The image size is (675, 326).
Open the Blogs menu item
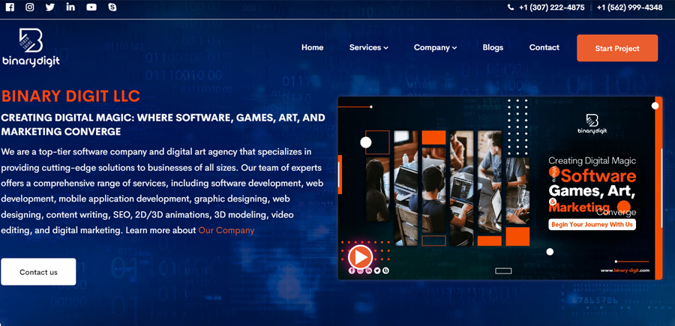(493, 48)
